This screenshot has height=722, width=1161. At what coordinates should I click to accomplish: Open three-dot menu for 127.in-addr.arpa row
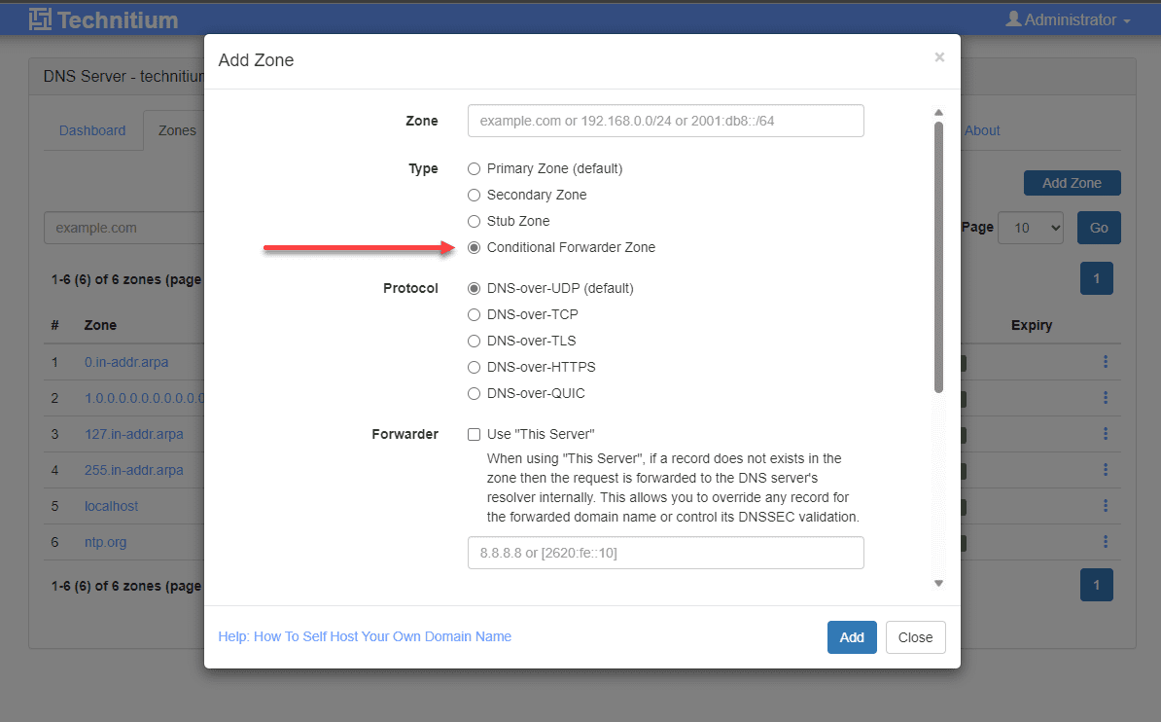pyautogui.click(x=1106, y=434)
